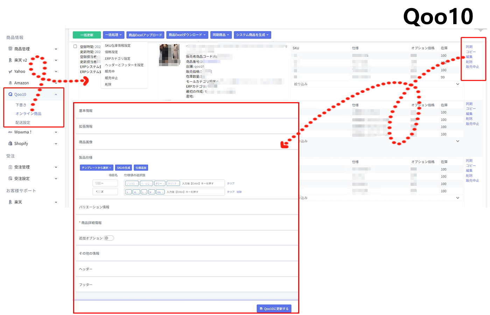Click the 仕様追加 button
This screenshot has height=315, width=490.
point(141,168)
